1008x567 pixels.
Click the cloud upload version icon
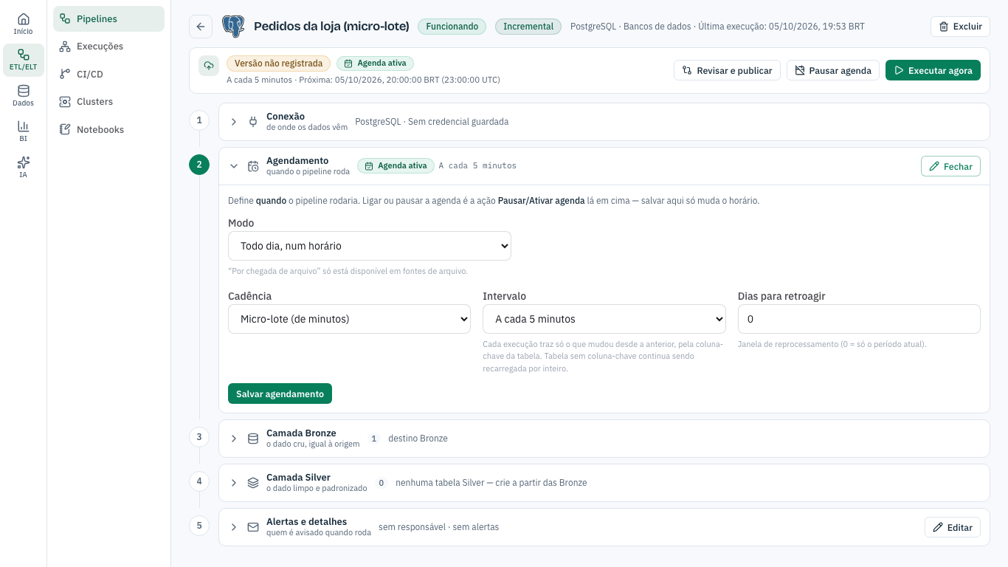click(209, 66)
